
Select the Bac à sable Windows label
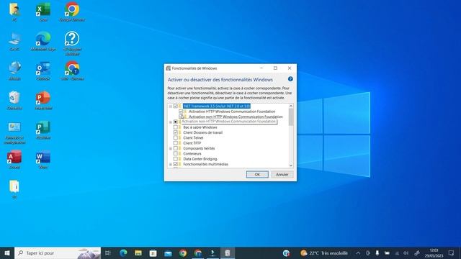point(200,127)
